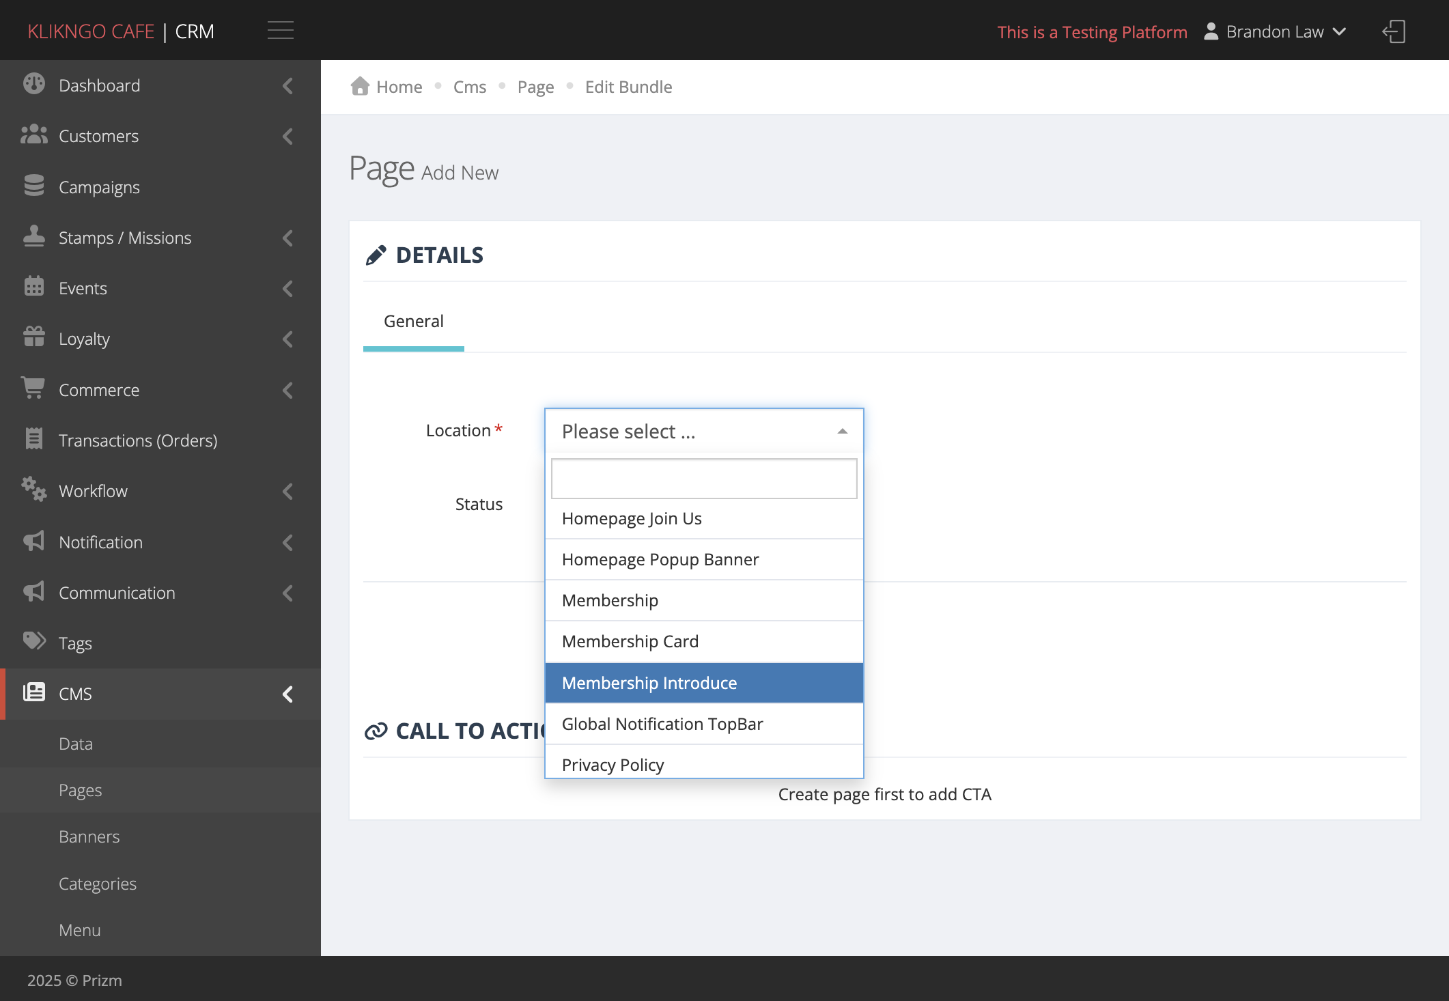Click the hamburger menu icon in header
The height and width of the screenshot is (1001, 1449).
click(281, 31)
